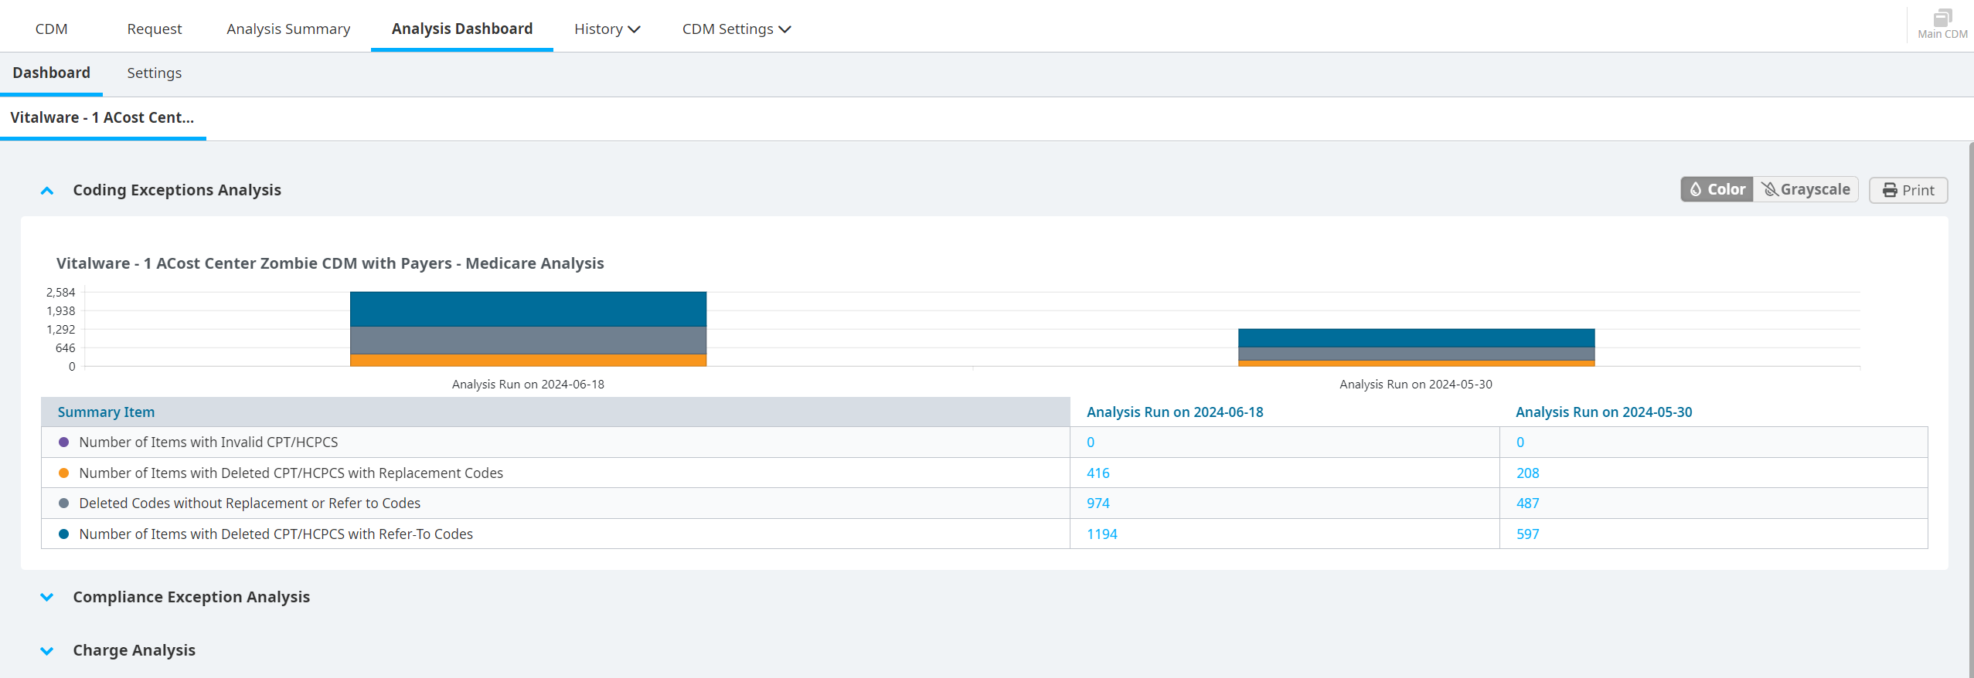This screenshot has width=1974, height=678.
Task: Click the blue bar segment for 2024-06-18 run
Action: click(x=528, y=309)
